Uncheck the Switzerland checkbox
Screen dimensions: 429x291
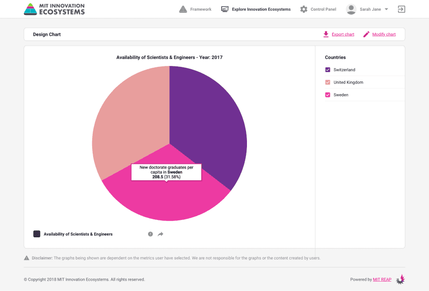[327, 70]
